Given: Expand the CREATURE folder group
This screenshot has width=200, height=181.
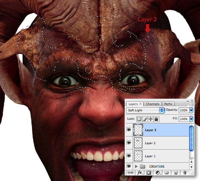Looking at the screenshot, I should [136, 166].
